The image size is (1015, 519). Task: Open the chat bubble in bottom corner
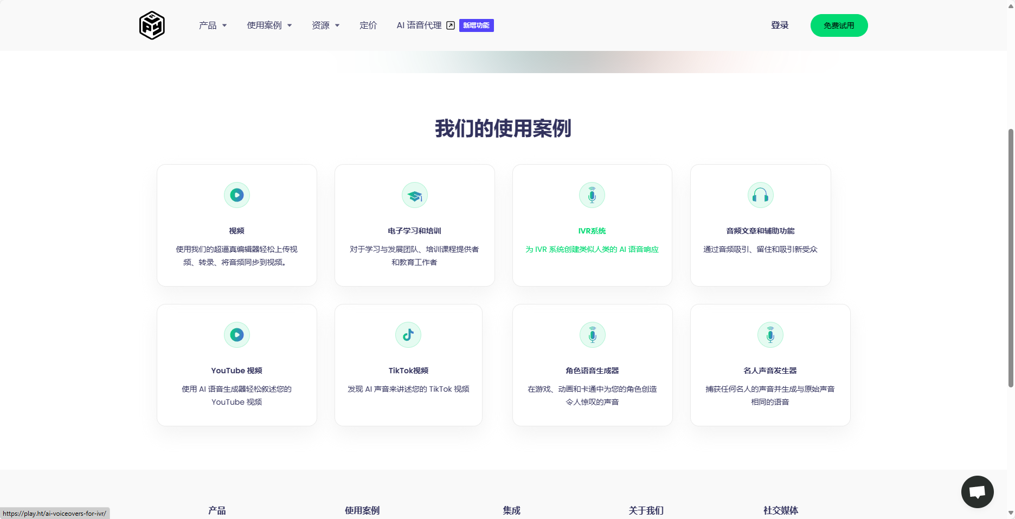[977, 492]
